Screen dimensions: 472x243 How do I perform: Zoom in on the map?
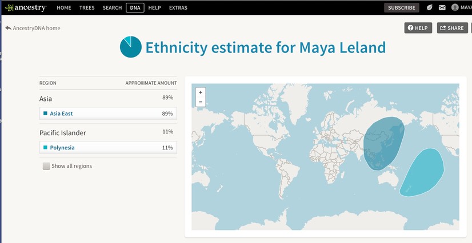click(x=201, y=92)
